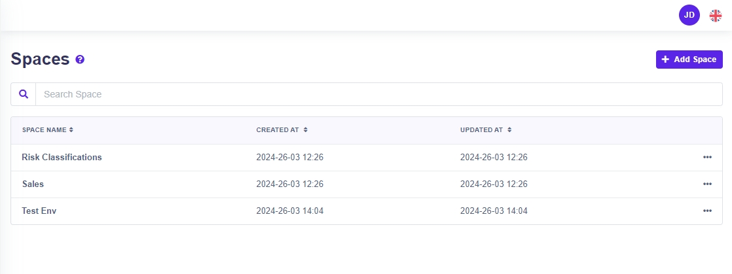
Task: Click the Add Space button
Action: [689, 60]
